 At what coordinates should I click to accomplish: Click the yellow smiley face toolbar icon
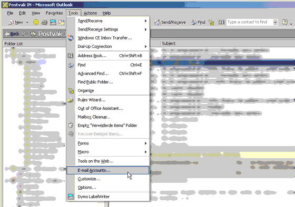click(x=36, y=22)
